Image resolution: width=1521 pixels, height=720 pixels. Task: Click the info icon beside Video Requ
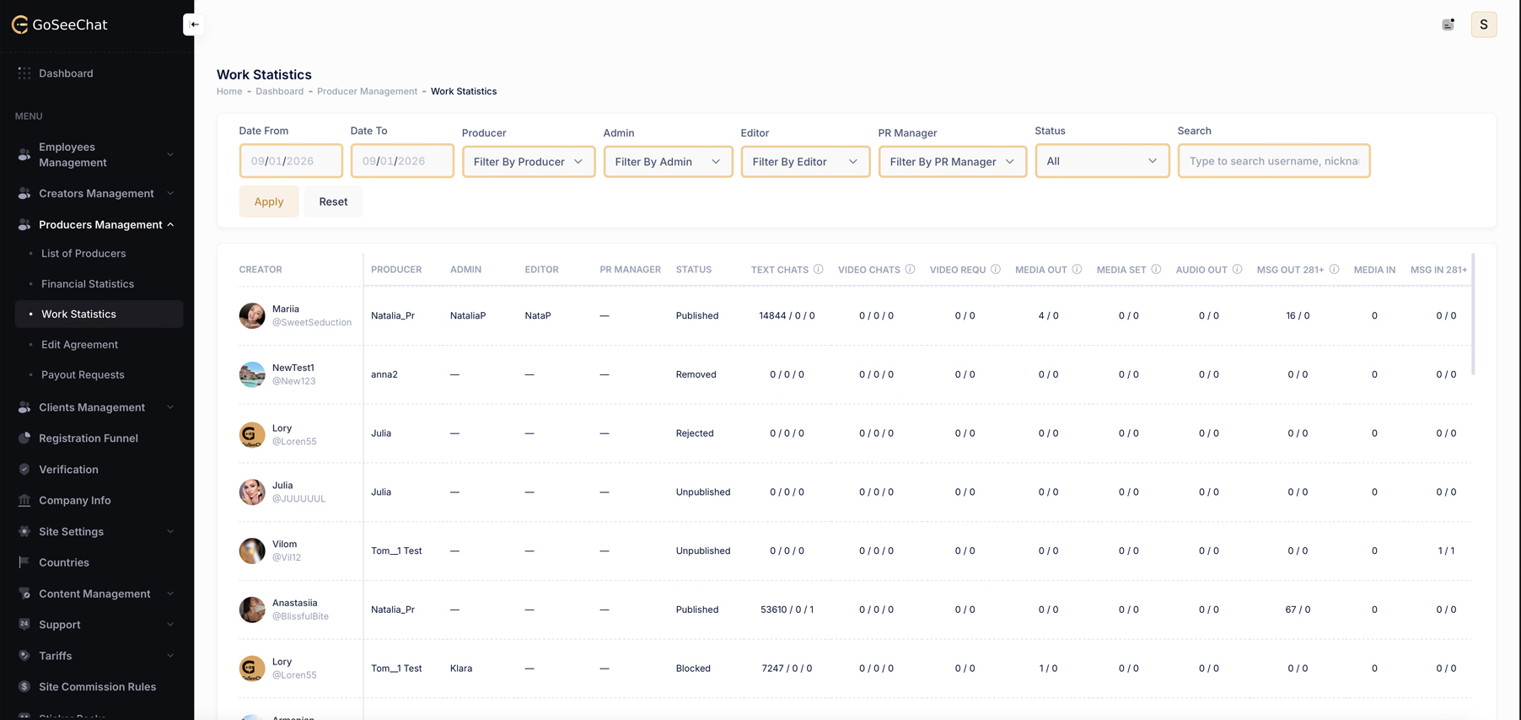pos(996,269)
